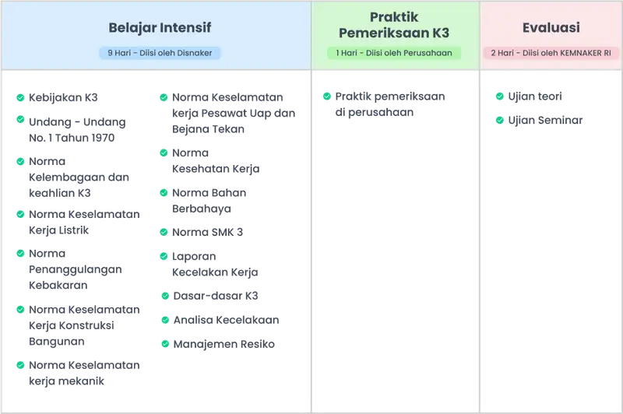Viewport: 623px width, 414px height.
Task: Click the topmost check icon in Belajar Intensif's left list
Action: [x=19, y=98]
